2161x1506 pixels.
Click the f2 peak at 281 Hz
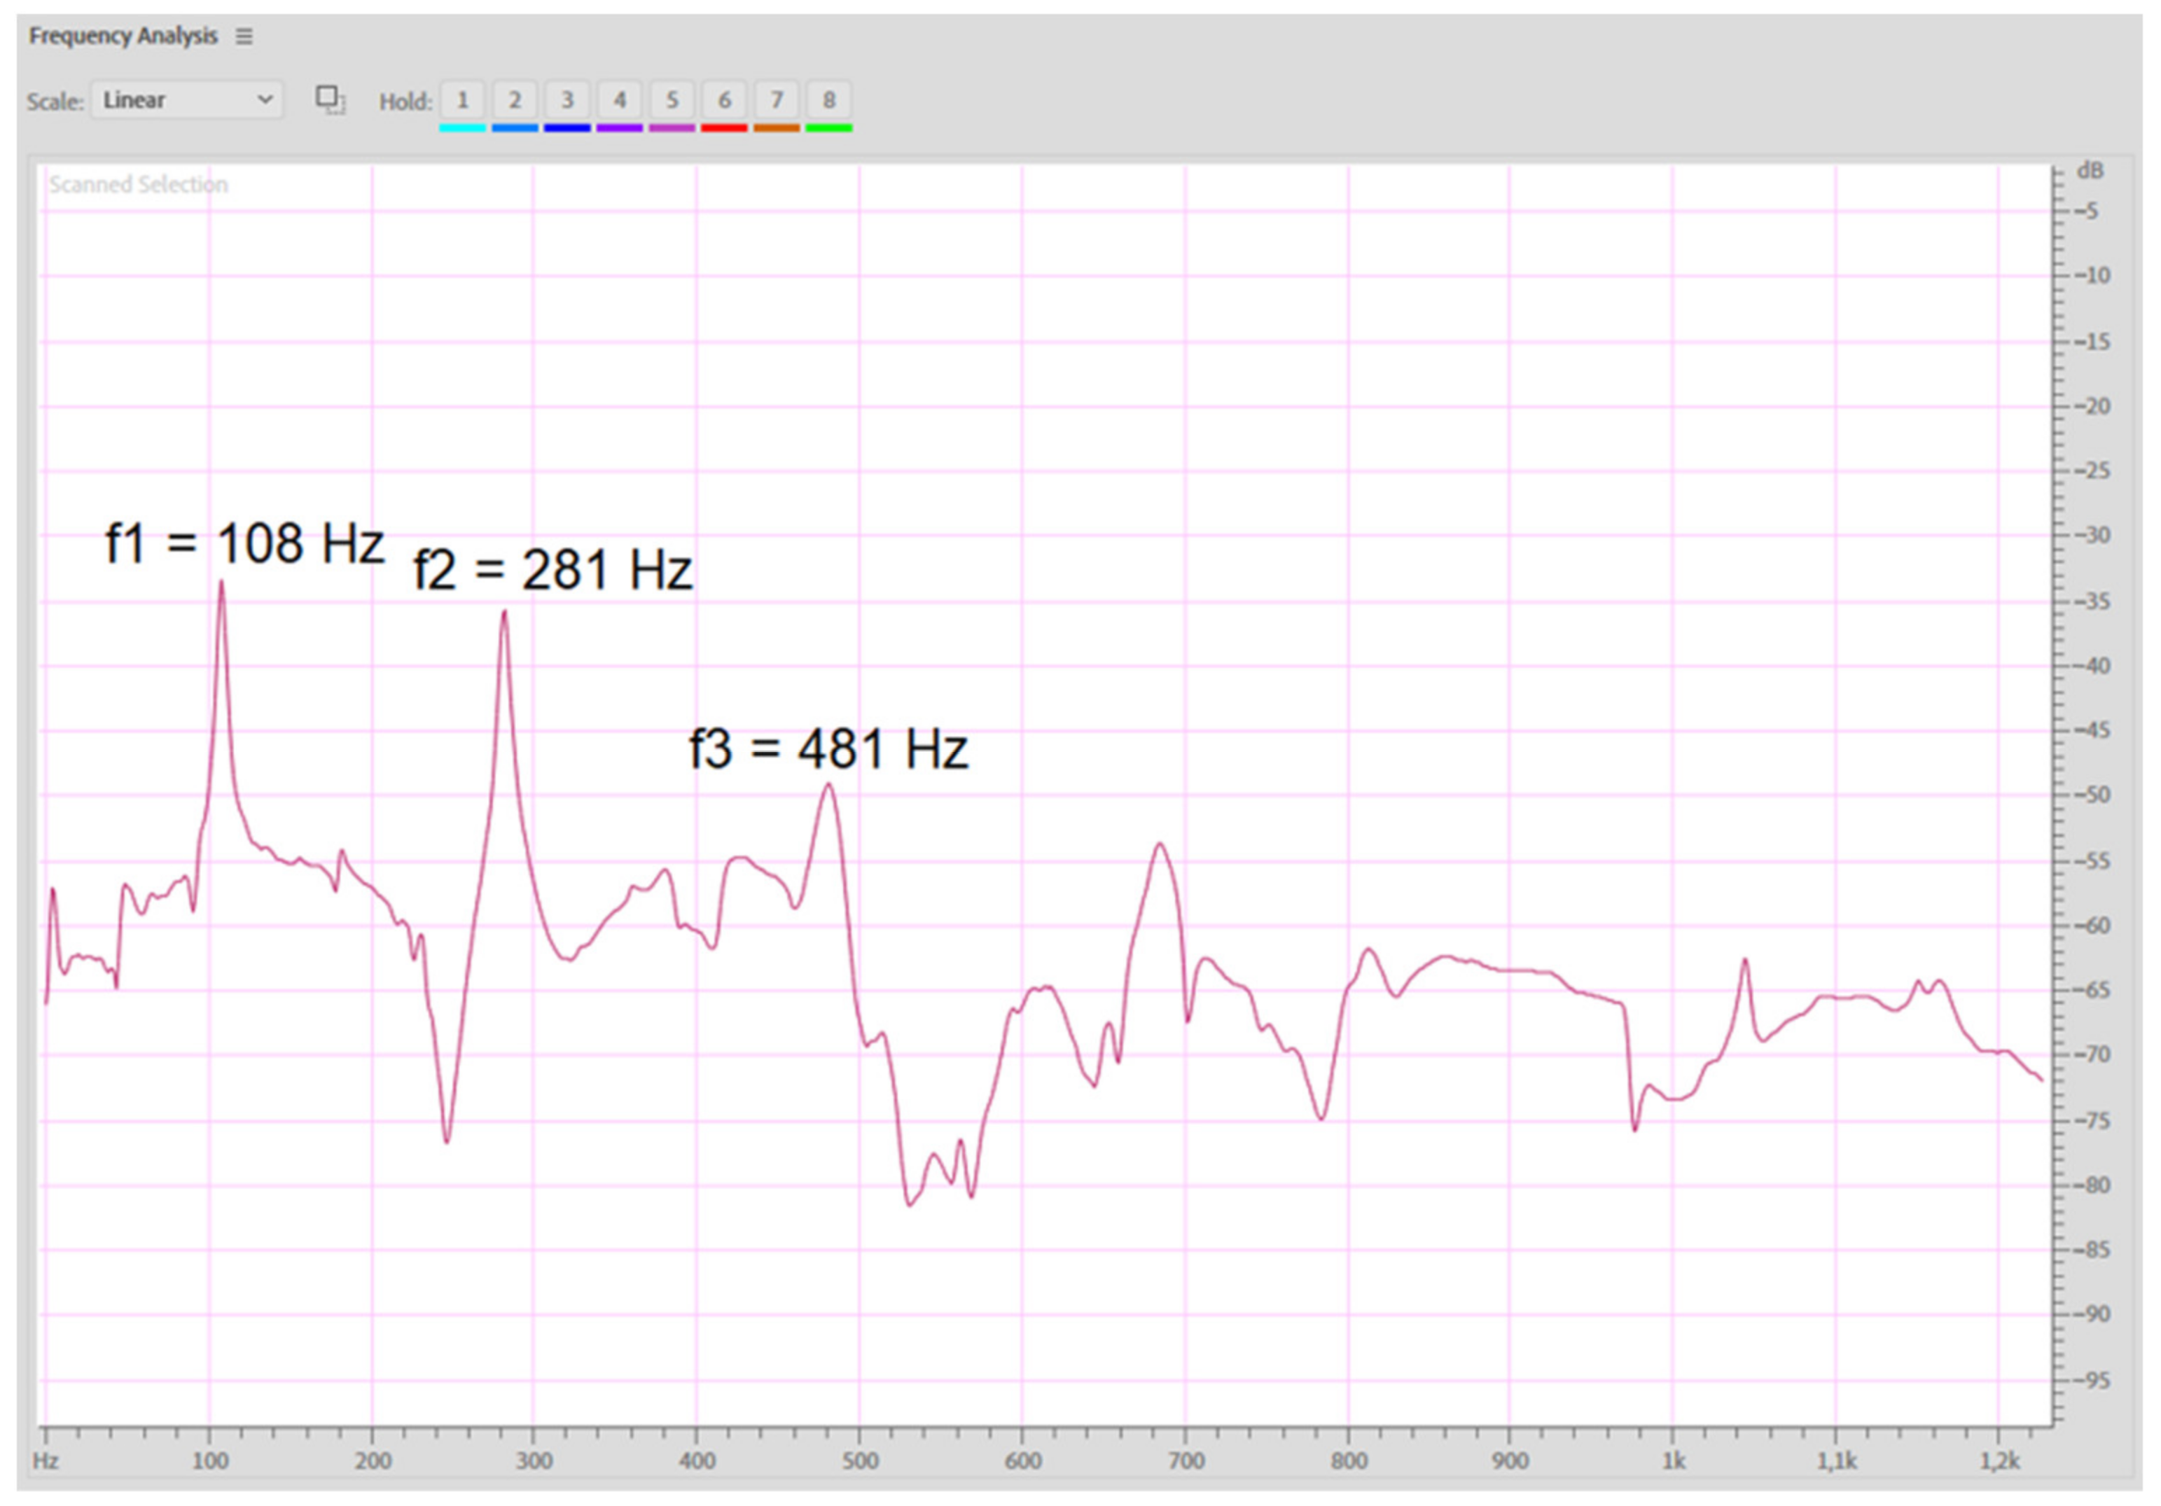click(506, 614)
